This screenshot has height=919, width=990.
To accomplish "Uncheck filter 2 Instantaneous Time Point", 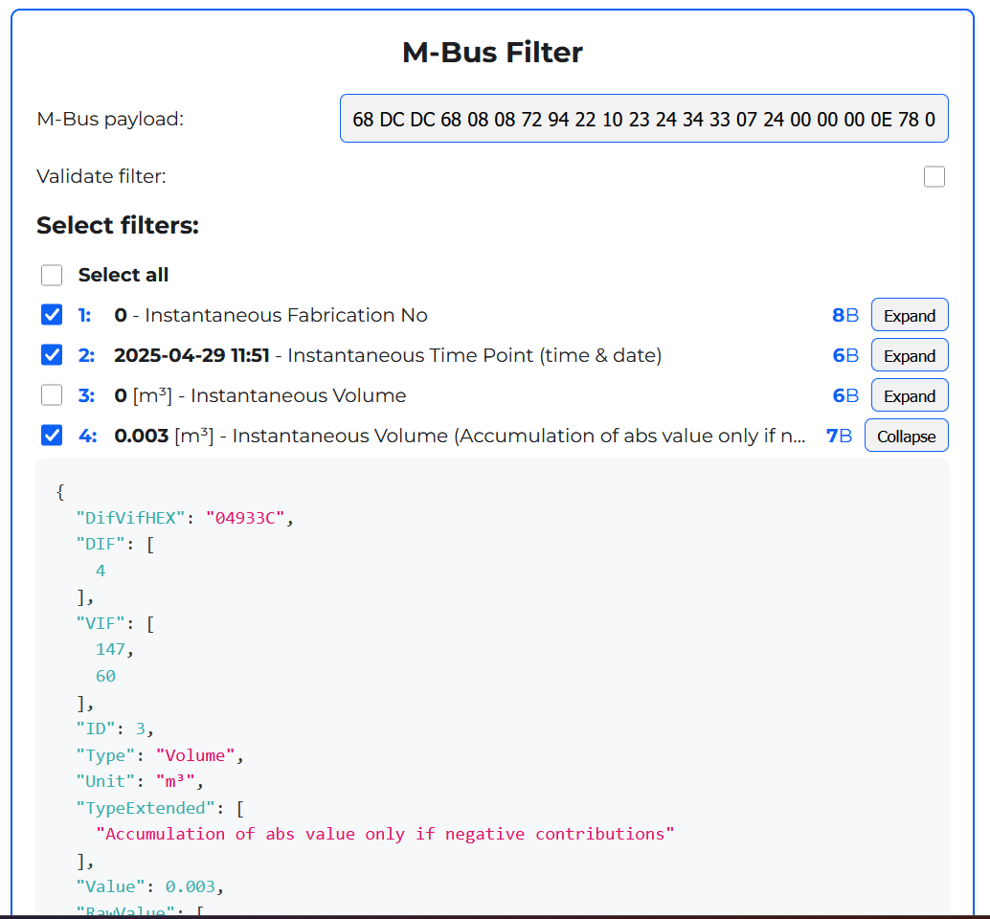I will click(x=52, y=354).
